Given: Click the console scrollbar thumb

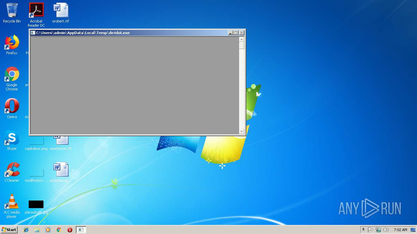Looking at the screenshot, I should tap(241, 45).
